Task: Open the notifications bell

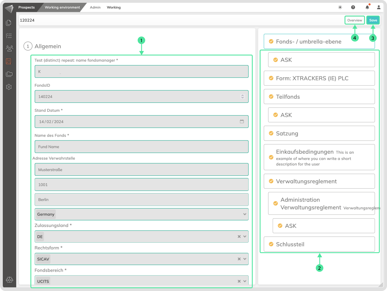Action: (x=367, y=7)
